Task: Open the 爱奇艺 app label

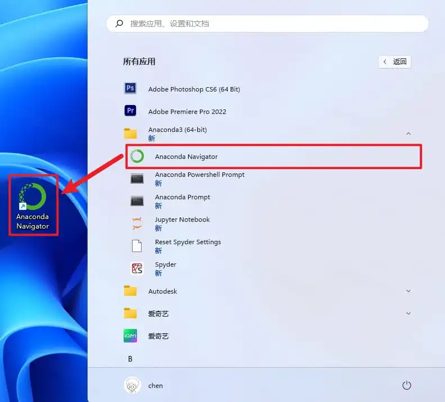Action: click(158, 336)
